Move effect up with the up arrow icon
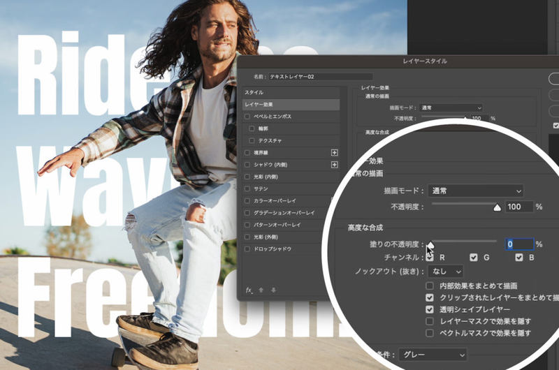This screenshot has width=559, height=370. (x=261, y=290)
